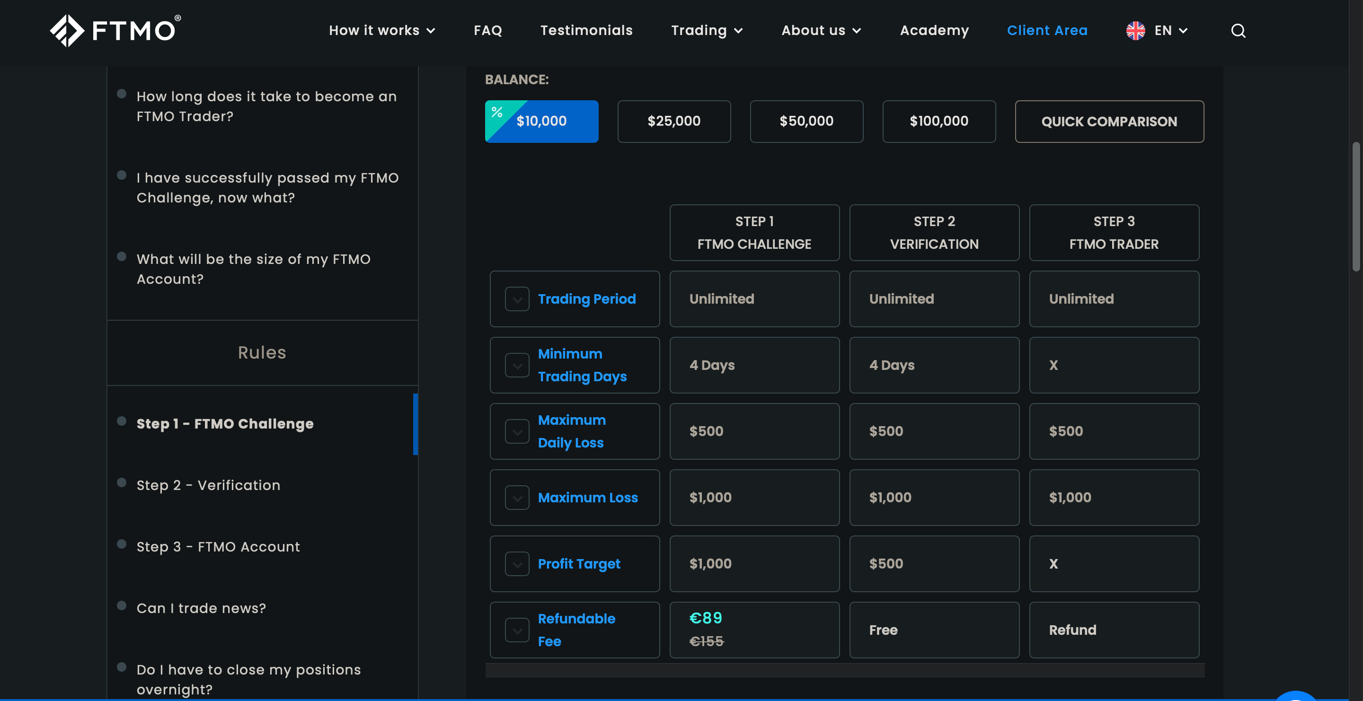Click Unlimited cell under FTMO Trader
Viewport: 1363px width, 701px height.
click(x=1114, y=298)
